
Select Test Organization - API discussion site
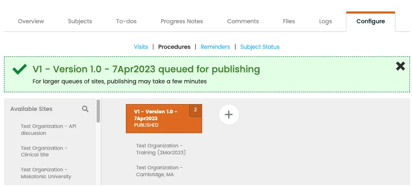49,130
